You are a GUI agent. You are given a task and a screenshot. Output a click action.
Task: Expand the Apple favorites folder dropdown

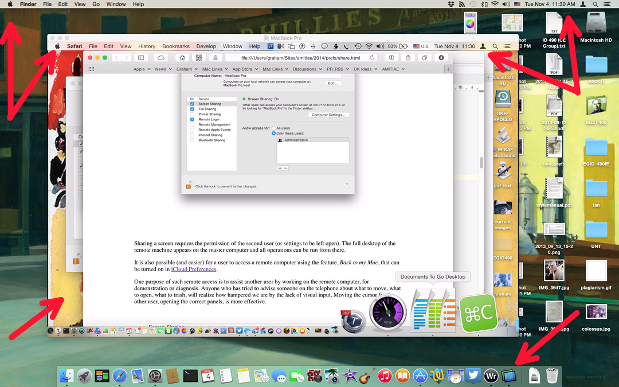point(142,69)
